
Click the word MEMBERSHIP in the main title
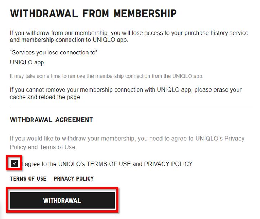coord(145,14)
